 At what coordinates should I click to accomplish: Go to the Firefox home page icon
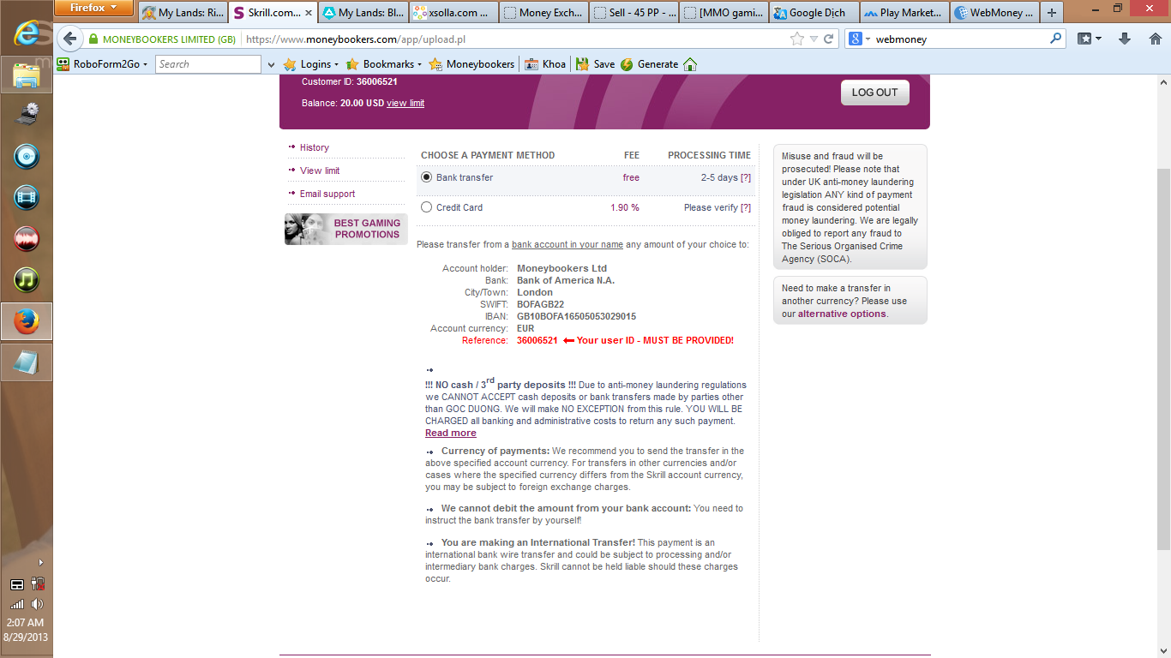point(1155,39)
